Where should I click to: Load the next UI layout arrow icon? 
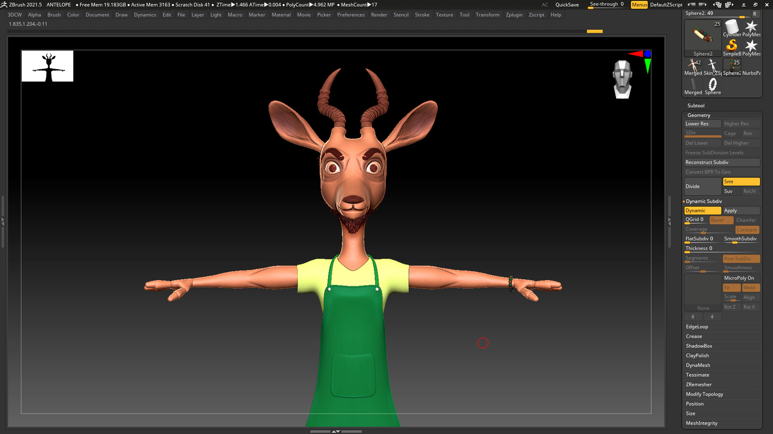[702, 4]
